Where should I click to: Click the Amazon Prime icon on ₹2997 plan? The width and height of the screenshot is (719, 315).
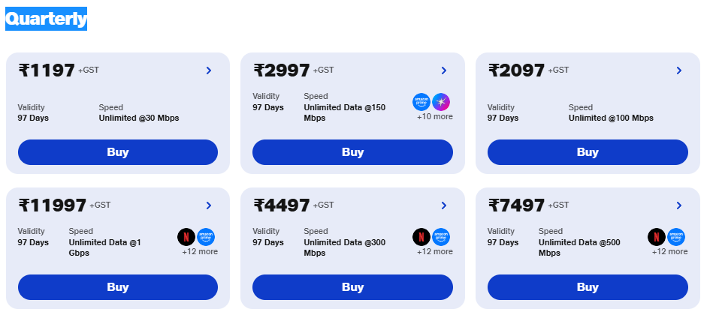[421, 102]
